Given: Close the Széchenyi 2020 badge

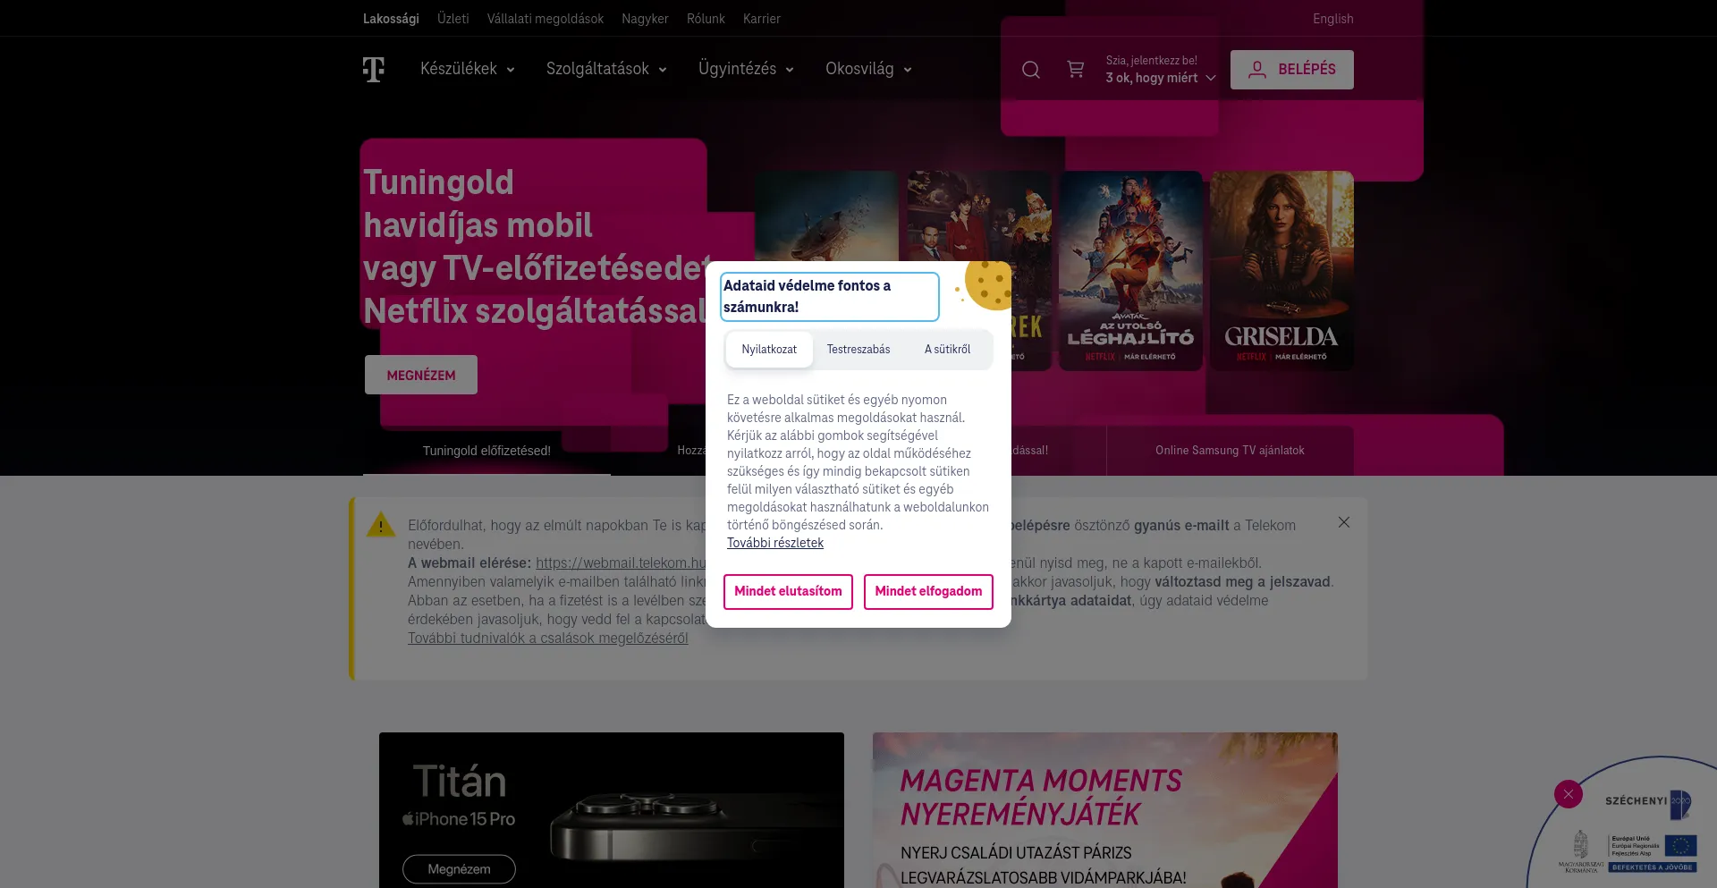Looking at the screenshot, I should (1569, 794).
